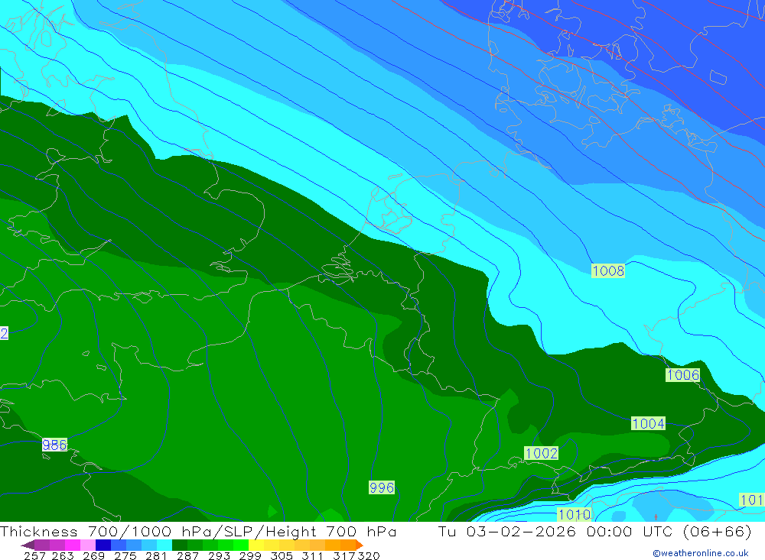Click the 1002 isobar label
The height and width of the screenshot is (560, 765).
pyautogui.click(x=541, y=453)
